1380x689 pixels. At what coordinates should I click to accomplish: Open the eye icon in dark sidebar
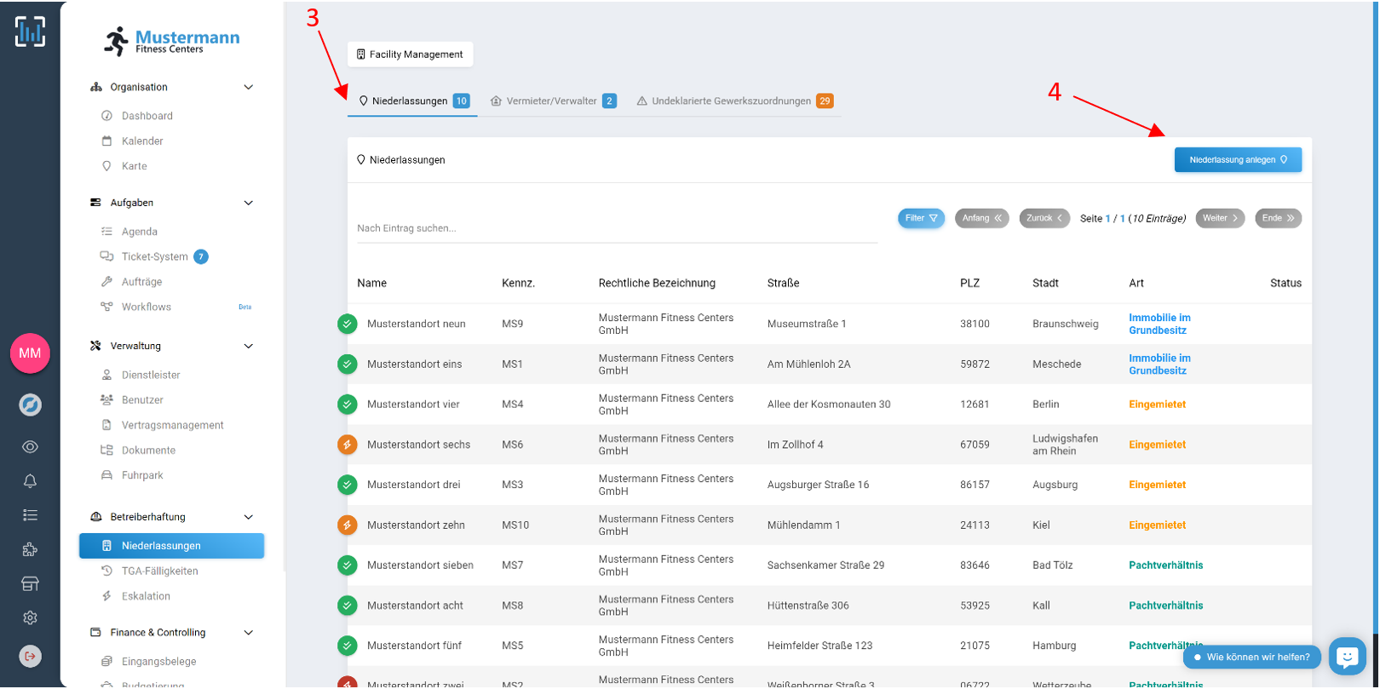[x=30, y=447]
